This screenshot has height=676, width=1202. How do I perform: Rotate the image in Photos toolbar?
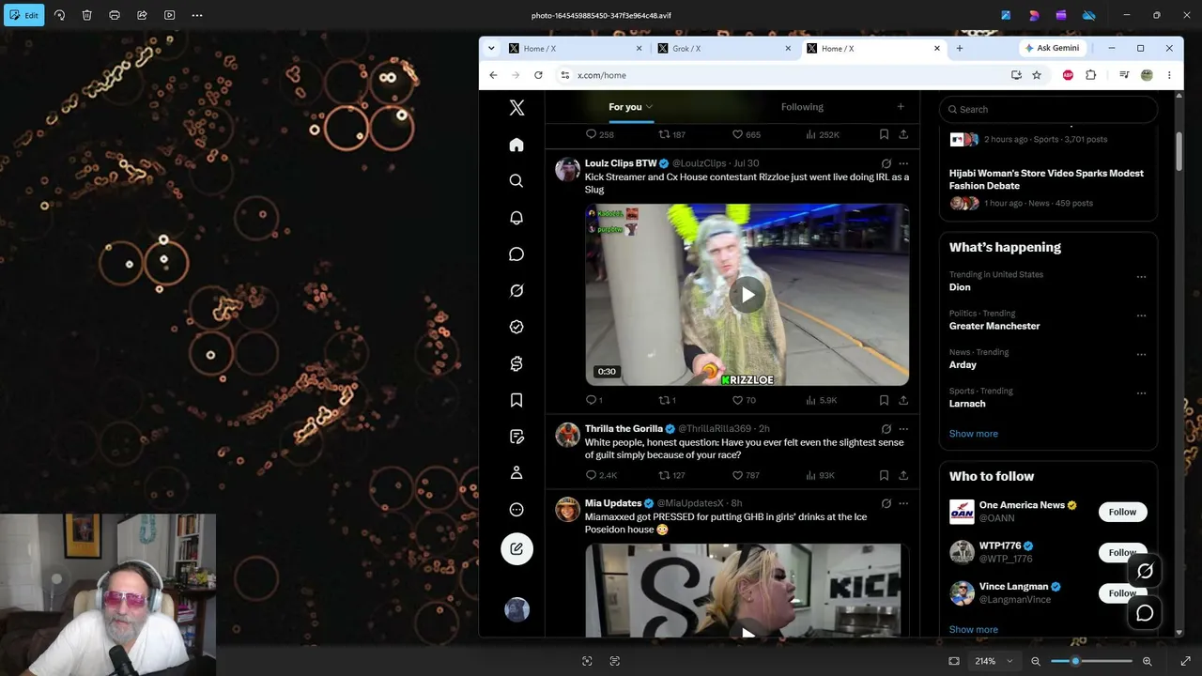59,15
